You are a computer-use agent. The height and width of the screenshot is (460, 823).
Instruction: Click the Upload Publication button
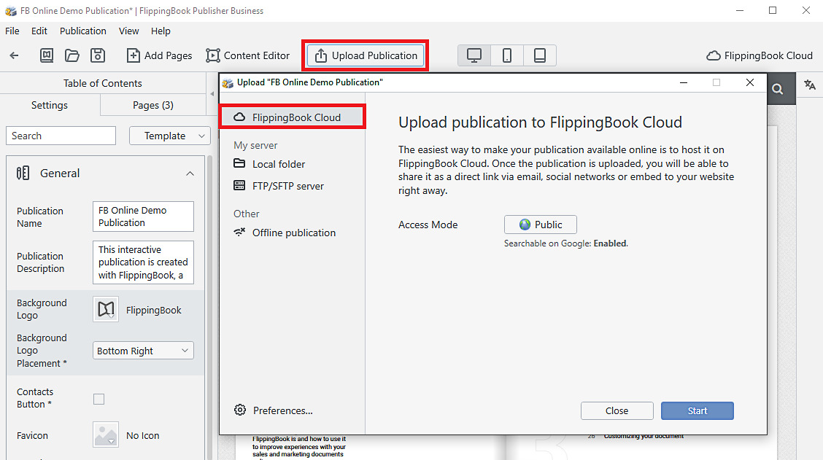[x=366, y=55]
